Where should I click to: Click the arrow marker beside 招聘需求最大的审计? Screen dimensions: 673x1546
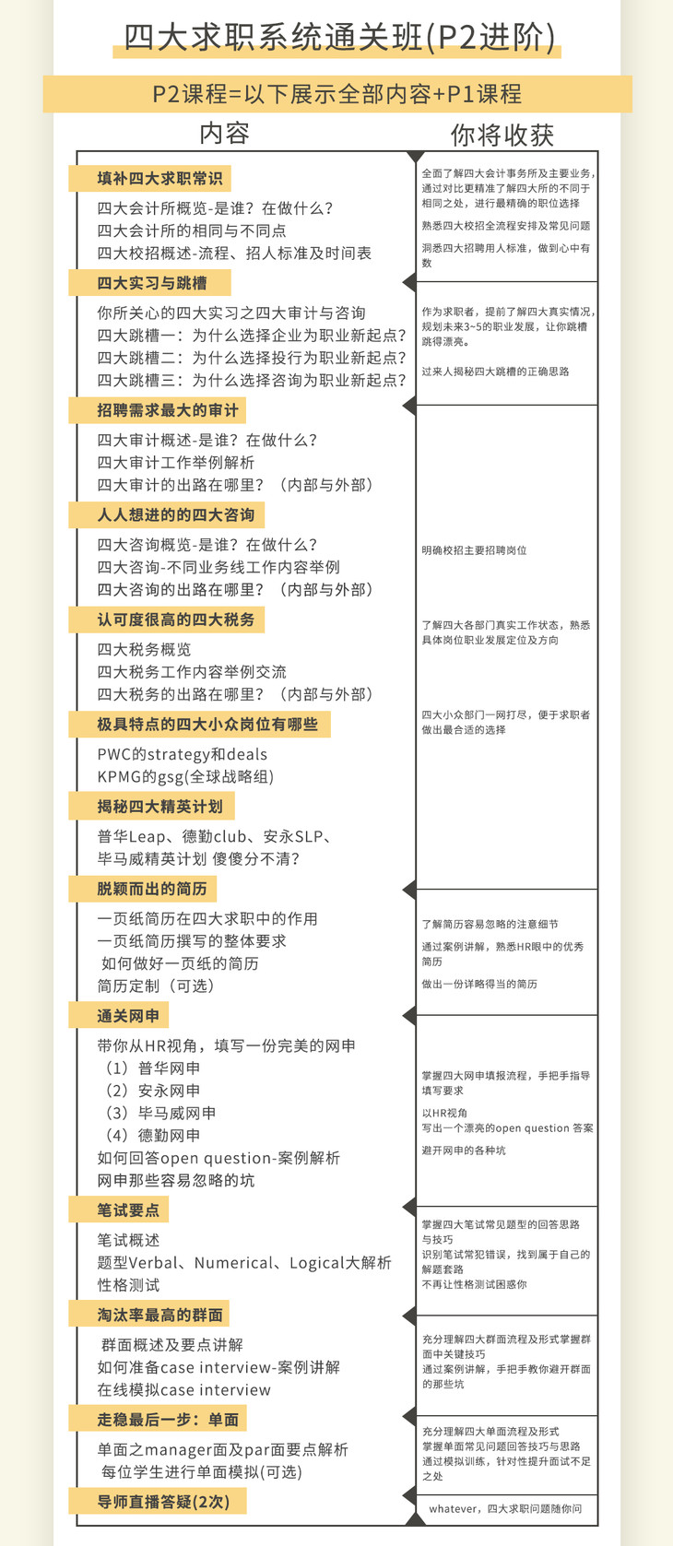(409, 406)
